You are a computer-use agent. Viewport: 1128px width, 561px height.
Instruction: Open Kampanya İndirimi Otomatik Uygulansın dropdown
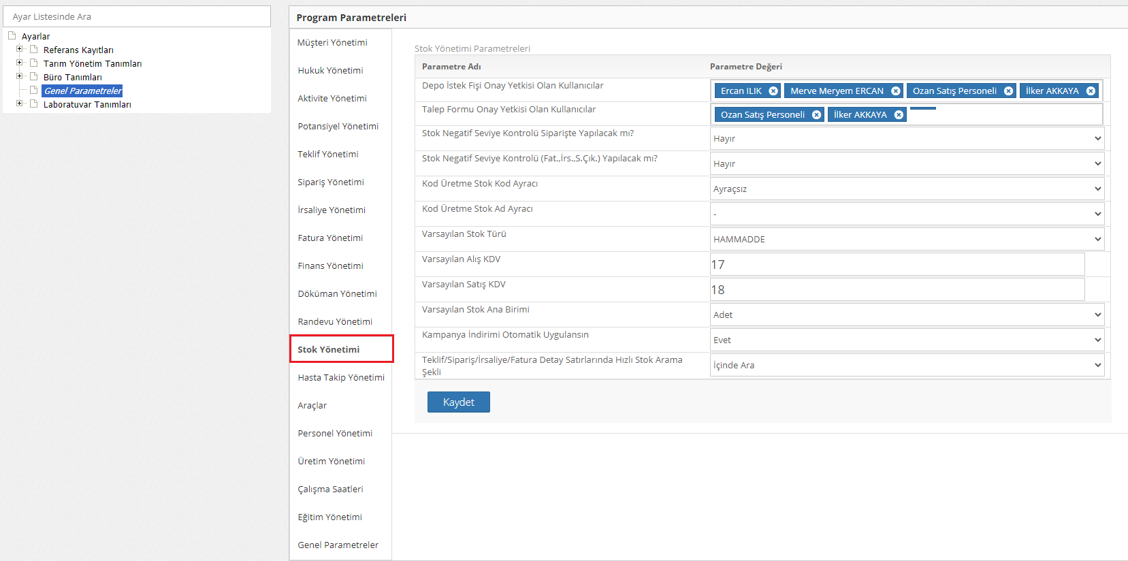[906, 340]
